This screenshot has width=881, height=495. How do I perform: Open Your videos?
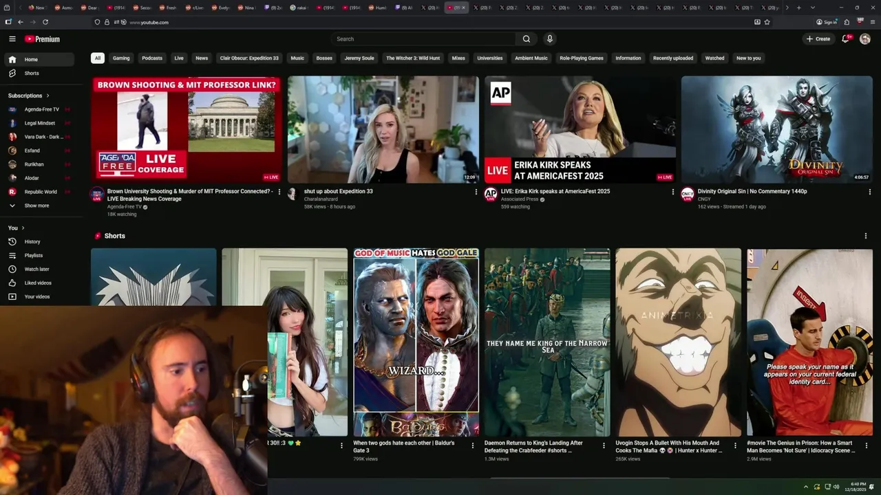coord(40,296)
